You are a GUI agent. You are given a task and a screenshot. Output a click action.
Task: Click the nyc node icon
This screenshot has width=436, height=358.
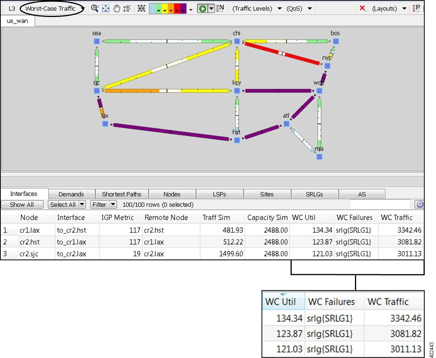tap(327, 66)
